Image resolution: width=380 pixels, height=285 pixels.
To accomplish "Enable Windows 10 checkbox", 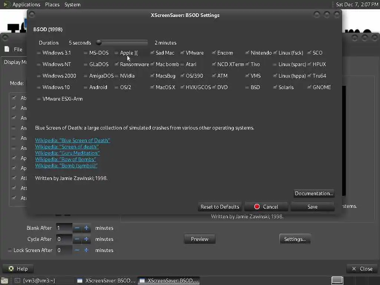I will [x=39, y=87].
